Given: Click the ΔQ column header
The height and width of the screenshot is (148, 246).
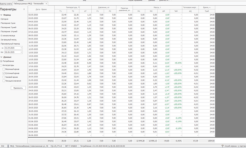Looking at the screenshot, I should (x=190, y=11).
